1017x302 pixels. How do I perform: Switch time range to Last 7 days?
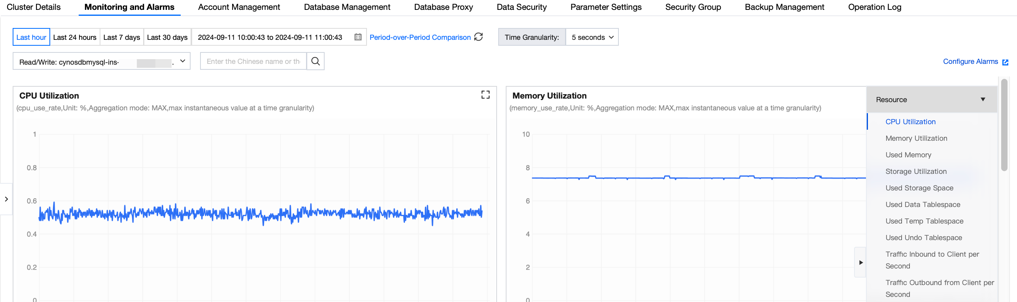coord(122,37)
